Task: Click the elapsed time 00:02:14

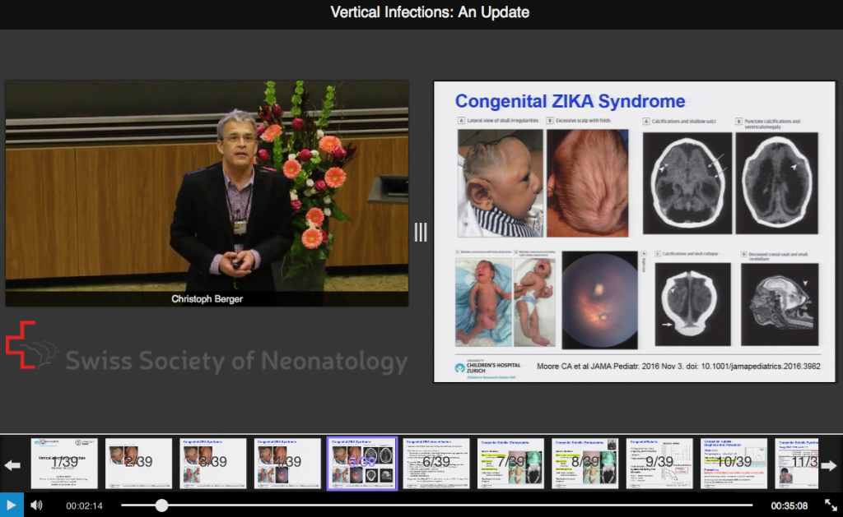Action: click(85, 505)
